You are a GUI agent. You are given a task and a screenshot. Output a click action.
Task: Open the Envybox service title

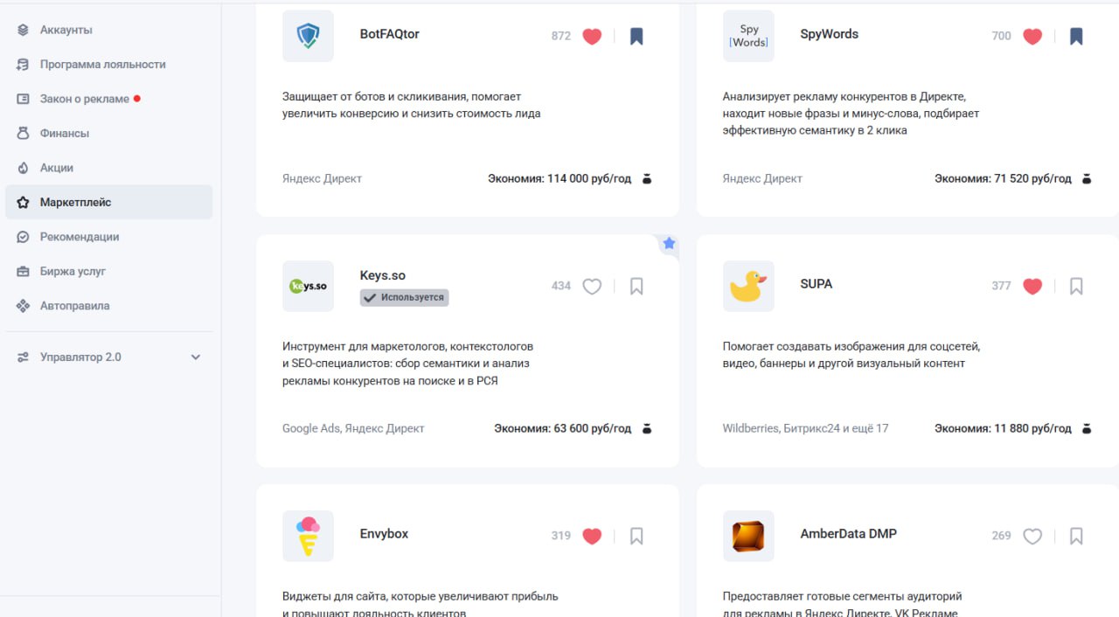pos(384,534)
